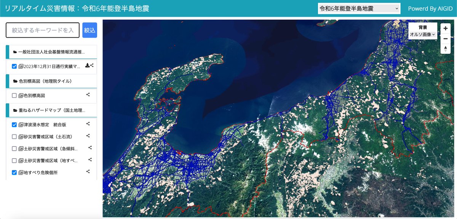Uncheck the 2023年12月31日通行実績 layer checkbox
The width and height of the screenshot is (457, 219).
point(14,66)
